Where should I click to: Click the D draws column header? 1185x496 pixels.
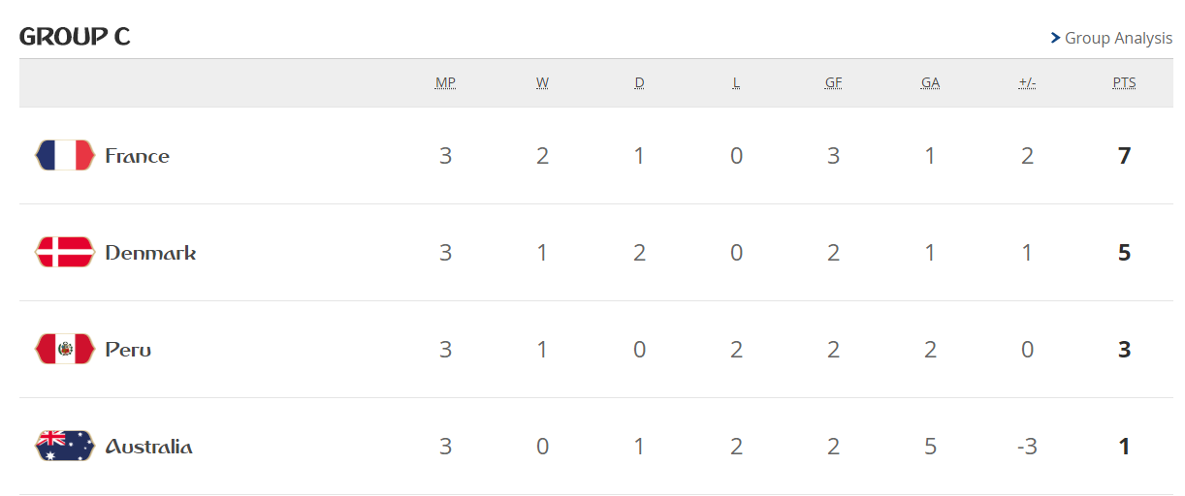(639, 82)
